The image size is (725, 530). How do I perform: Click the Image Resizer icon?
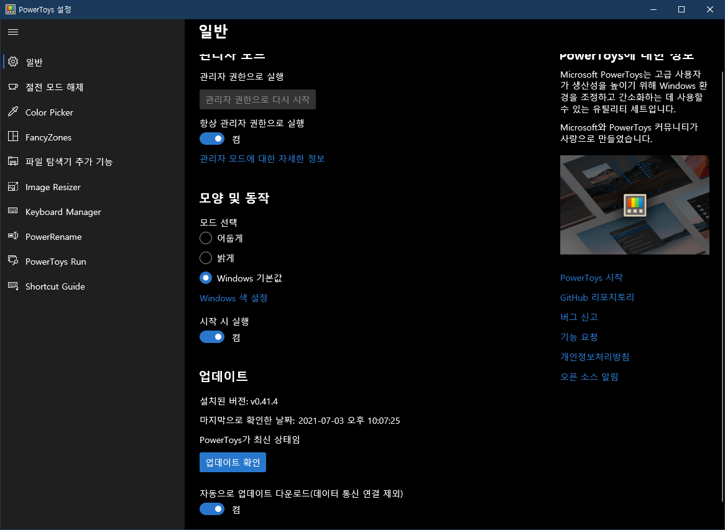[x=13, y=186]
